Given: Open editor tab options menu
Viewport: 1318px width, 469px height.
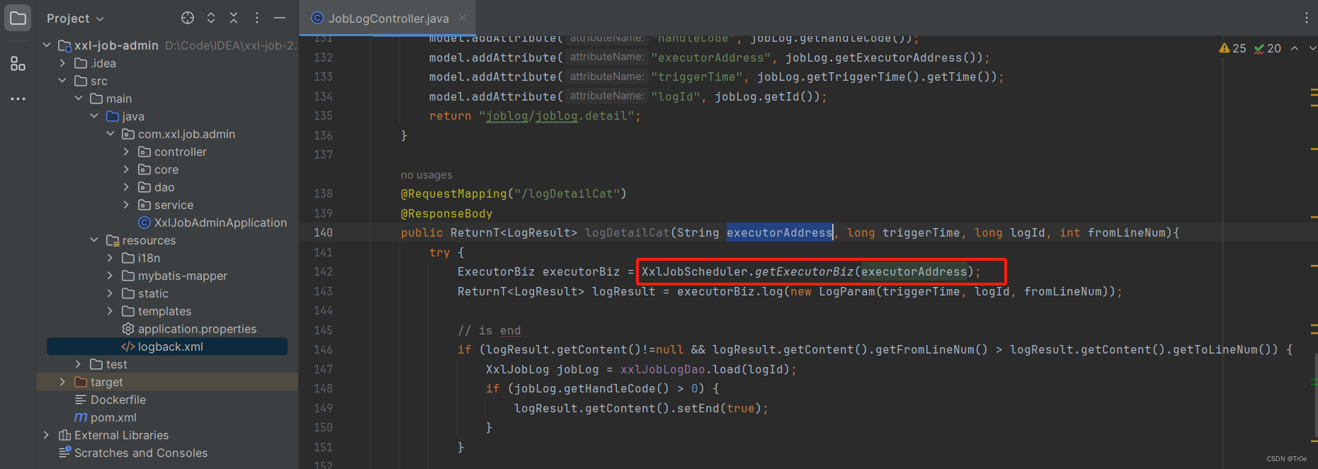Looking at the screenshot, I should click(1307, 18).
